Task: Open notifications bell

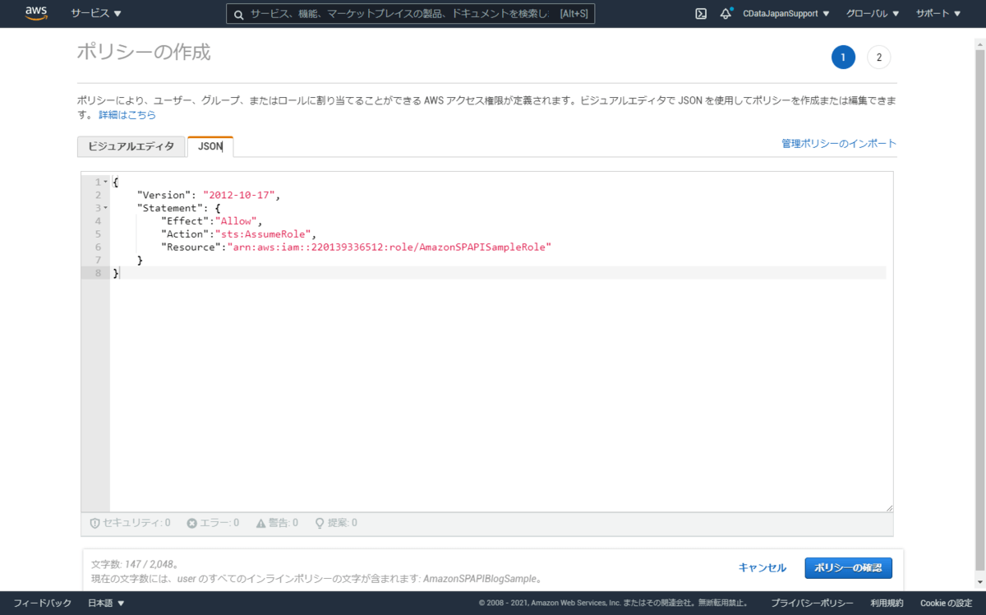Action: (726, 14)
